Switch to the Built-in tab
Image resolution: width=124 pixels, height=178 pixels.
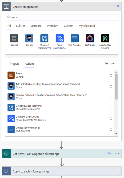click(x=21, y=26)
